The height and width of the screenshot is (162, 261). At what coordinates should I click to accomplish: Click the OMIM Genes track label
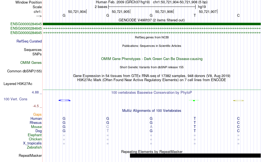pos(31,63)
